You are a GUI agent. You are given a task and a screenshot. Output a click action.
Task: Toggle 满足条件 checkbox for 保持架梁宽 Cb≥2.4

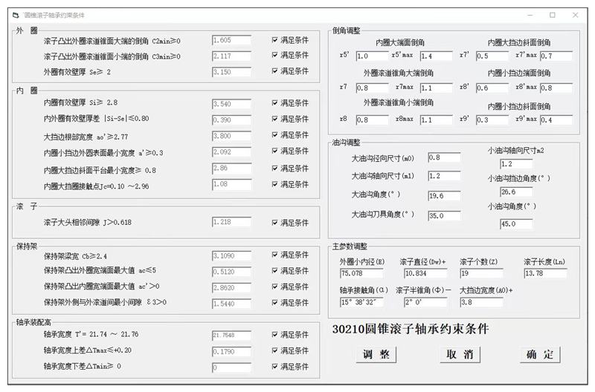point(275,255)
